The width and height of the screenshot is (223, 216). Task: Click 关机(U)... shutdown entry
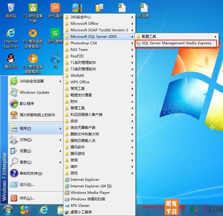36,198
